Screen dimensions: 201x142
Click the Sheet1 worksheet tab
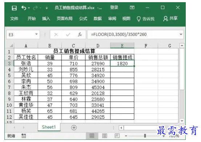click(x=49, y=127)
